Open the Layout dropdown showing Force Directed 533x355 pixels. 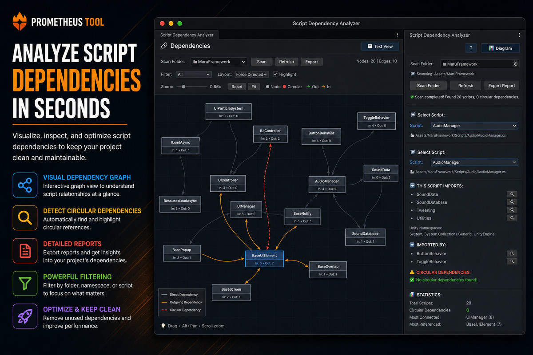[252, 74]
